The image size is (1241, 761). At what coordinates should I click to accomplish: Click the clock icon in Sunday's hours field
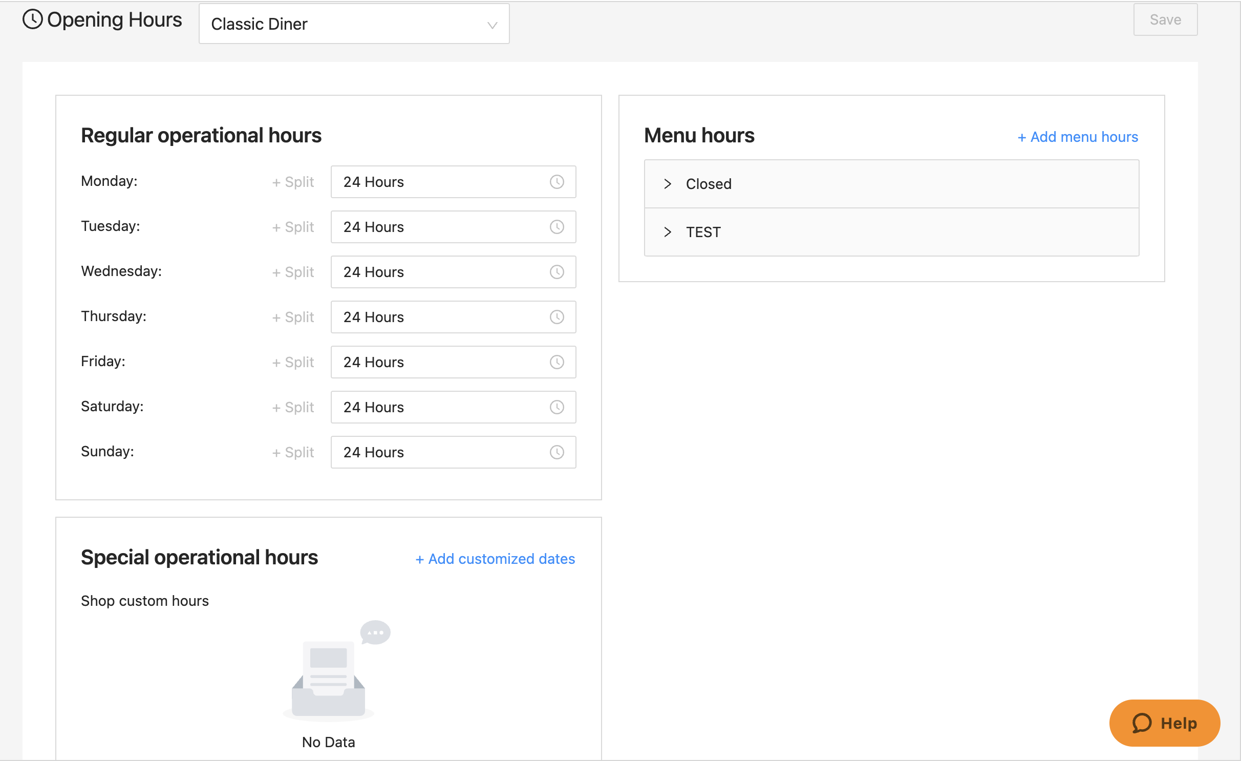point(557,452)
